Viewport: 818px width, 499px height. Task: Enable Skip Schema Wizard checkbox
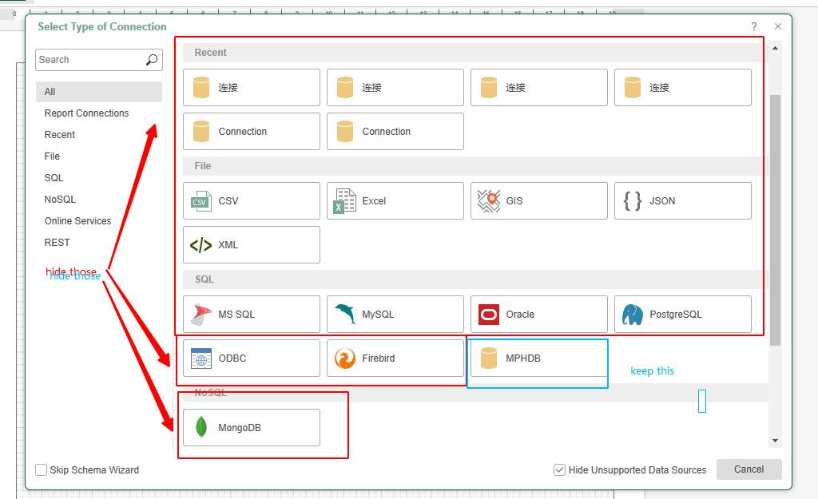click(42, 469)
